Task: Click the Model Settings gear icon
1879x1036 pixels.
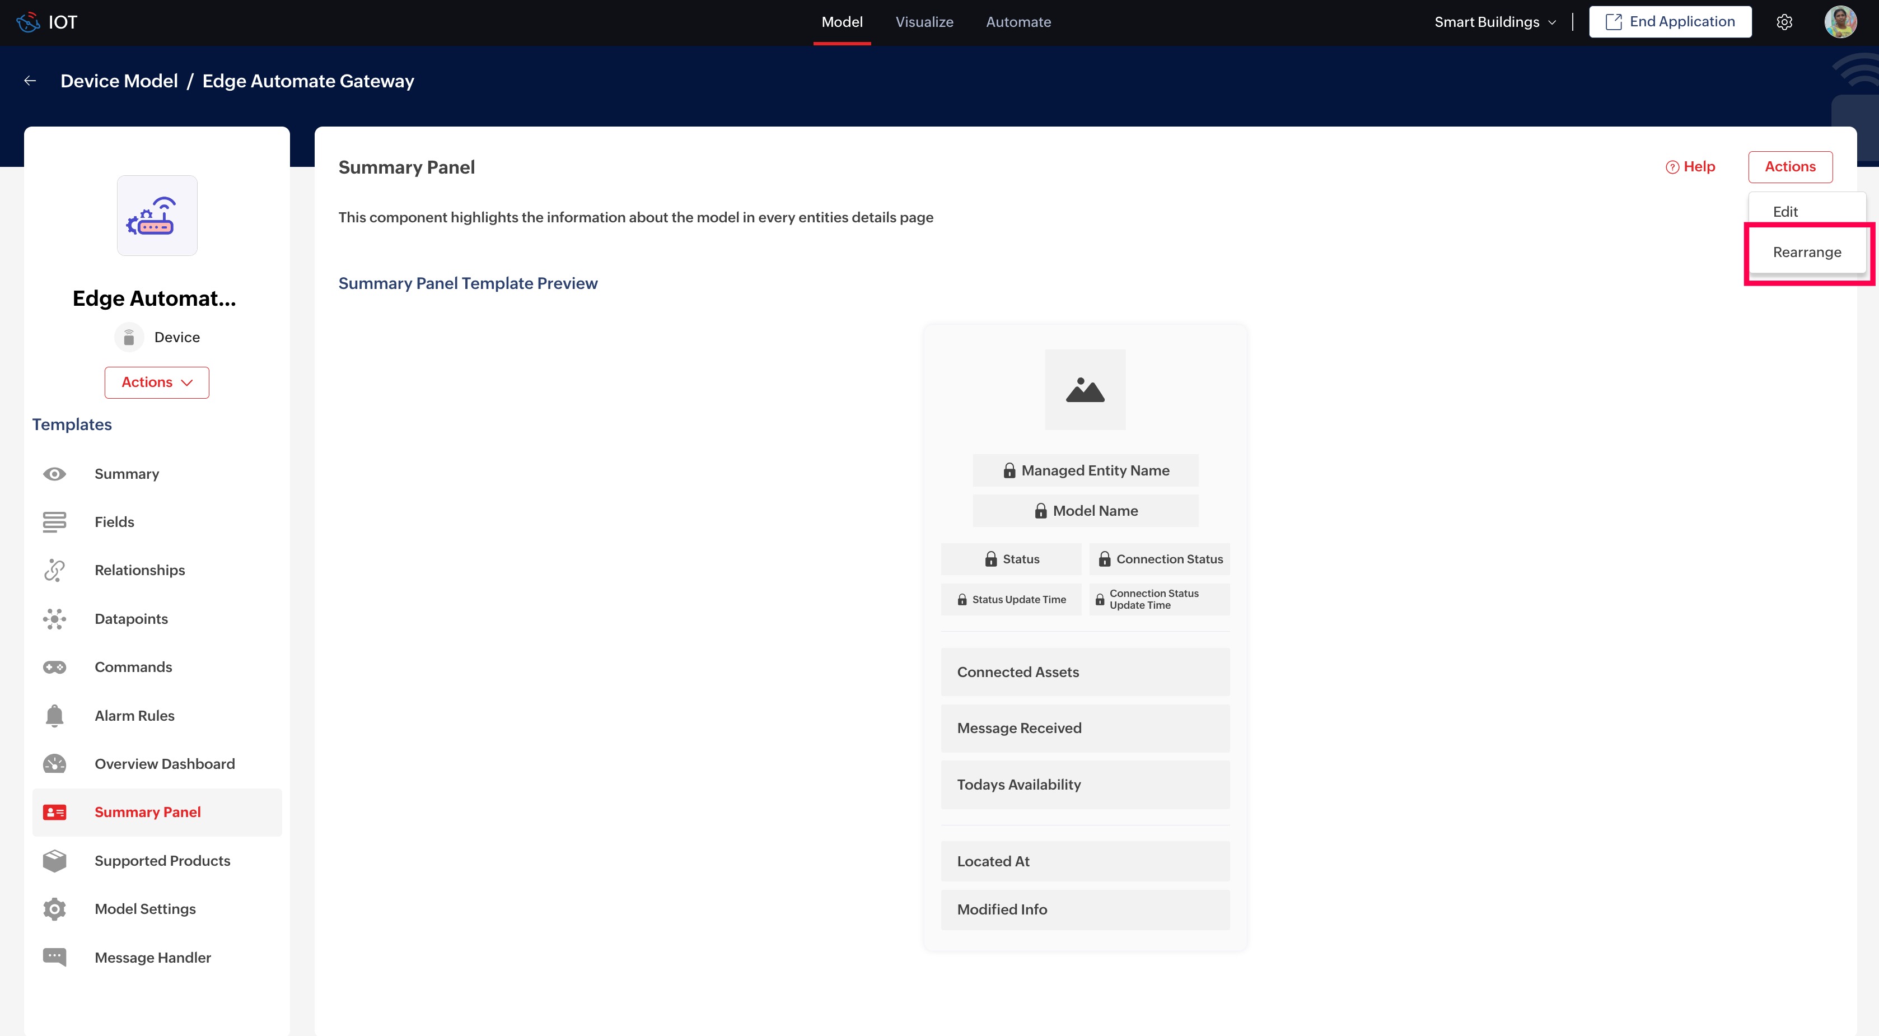Action: coord(54,908)
